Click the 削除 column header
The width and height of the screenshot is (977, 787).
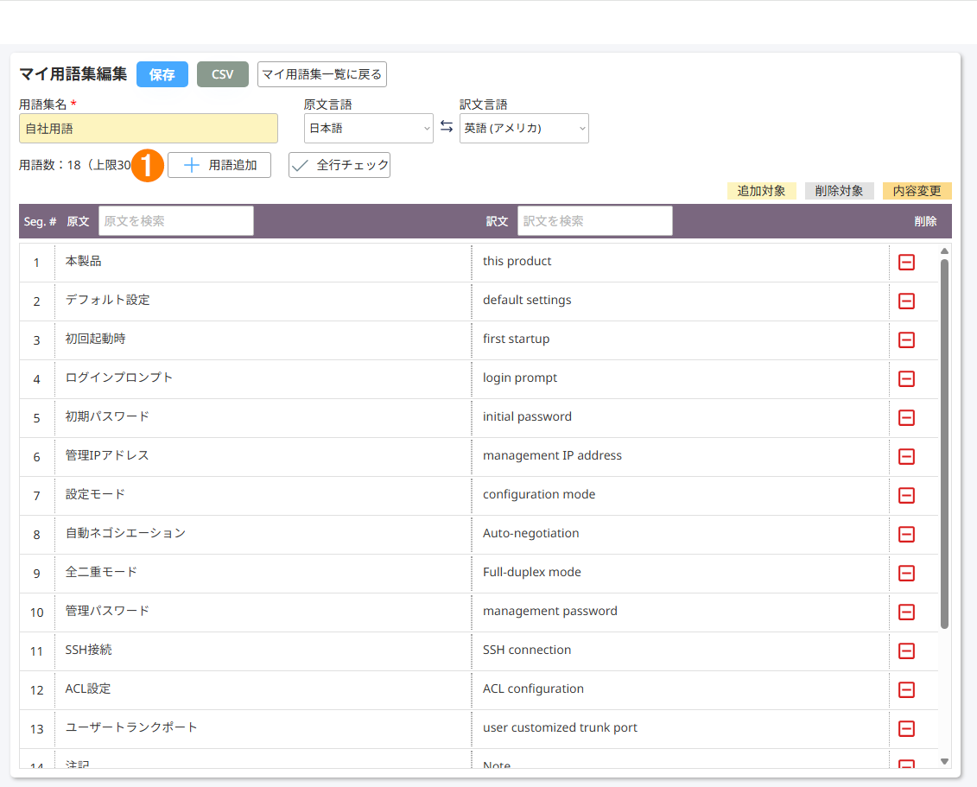tap(925, 221)
